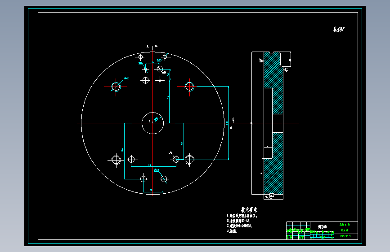Click the third technical requirement about hardness HBS
The image size is (390, 252).
(x=239, y=226)
